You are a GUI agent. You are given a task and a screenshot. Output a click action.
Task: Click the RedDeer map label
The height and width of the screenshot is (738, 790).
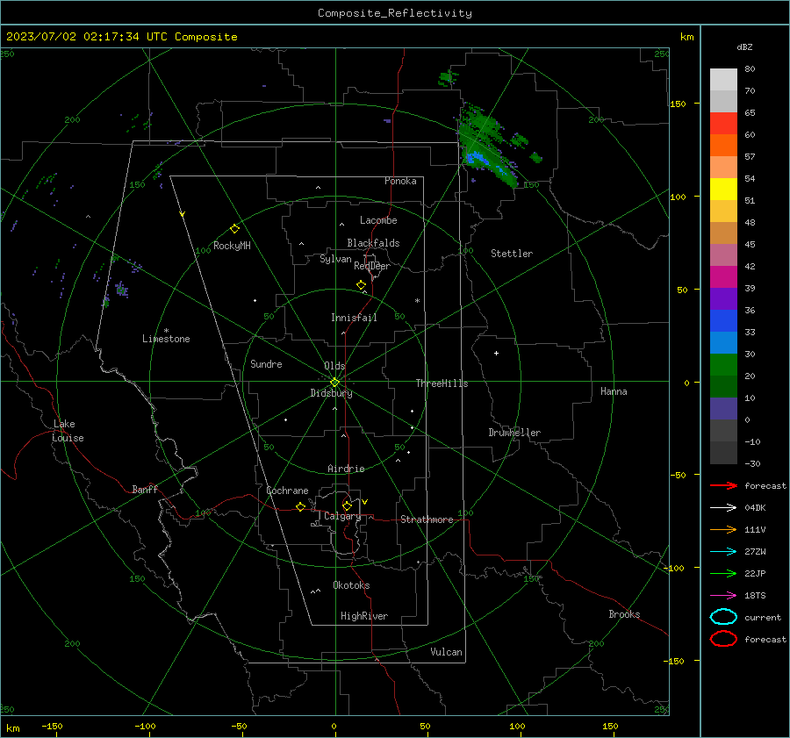[372, 266]
